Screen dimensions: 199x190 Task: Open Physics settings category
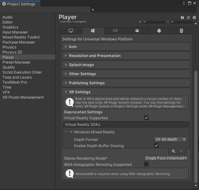28,47
